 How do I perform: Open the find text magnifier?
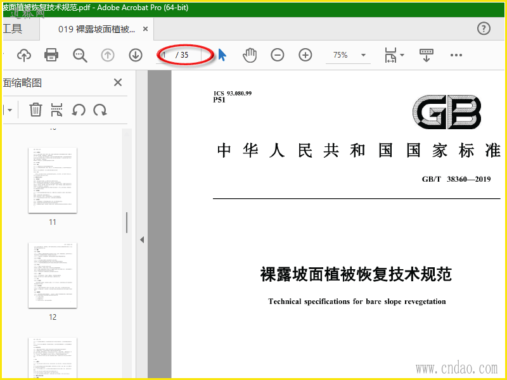pyautogui.click(x=80, y=55)
